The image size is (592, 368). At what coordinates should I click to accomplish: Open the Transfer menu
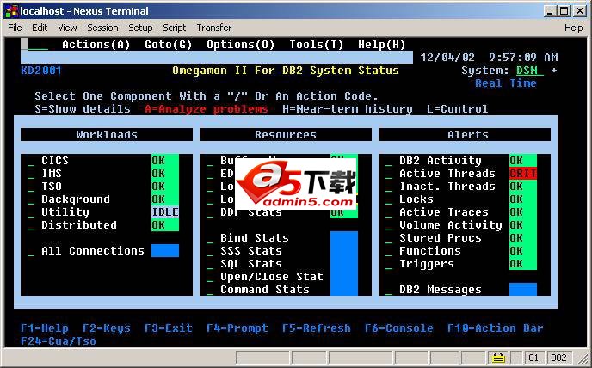coord(213,28)
